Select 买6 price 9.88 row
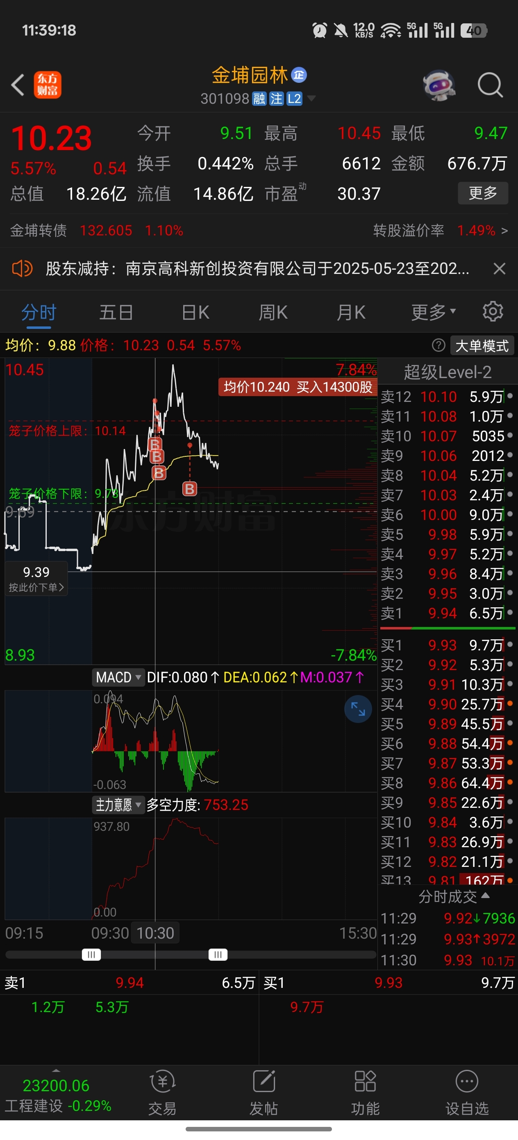 447,743
